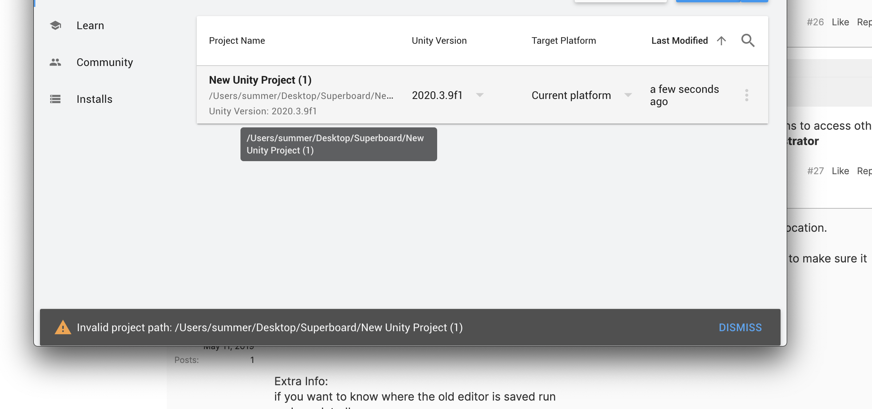The image size is (872, 409).
Task: Open project search with magnifier icon
Action: point(748,40)
